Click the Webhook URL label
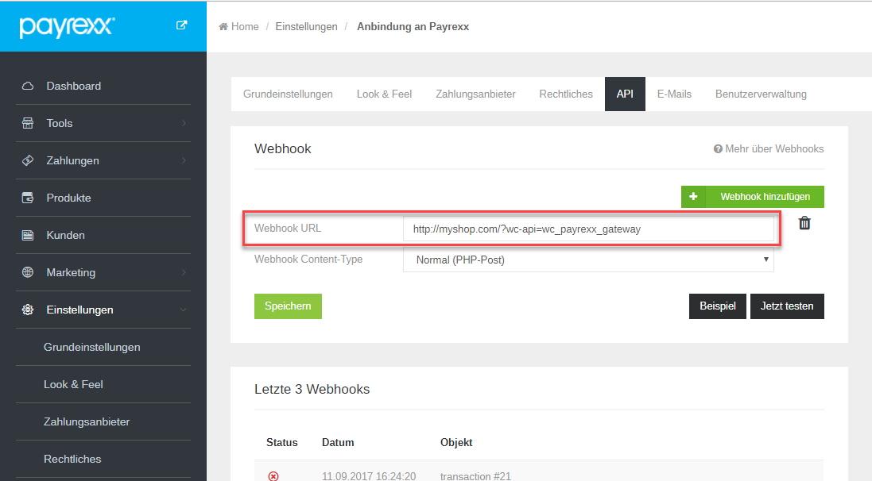872x481 pixels. coord(288,229)
